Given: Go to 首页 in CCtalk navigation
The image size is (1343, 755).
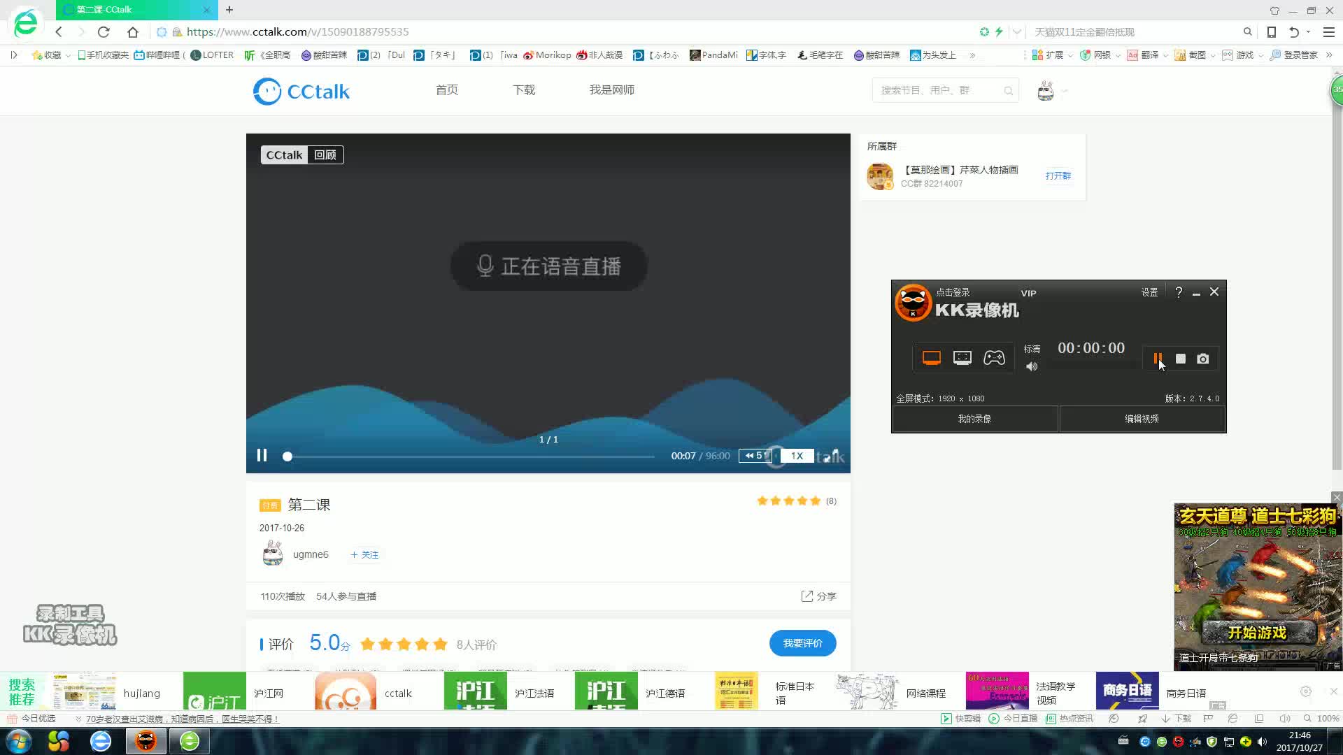Looking at the screenshot, I should [447, 90].
